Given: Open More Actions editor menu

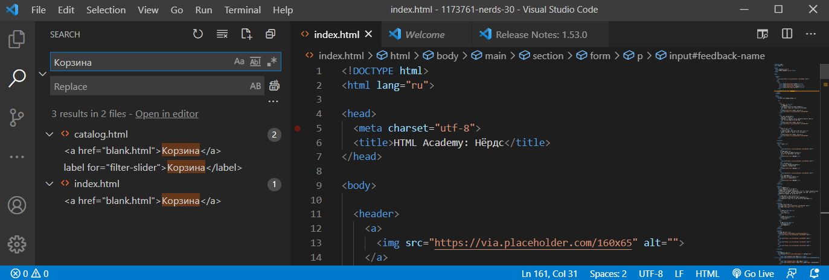Looking at the screenshot, I should 811,34.
